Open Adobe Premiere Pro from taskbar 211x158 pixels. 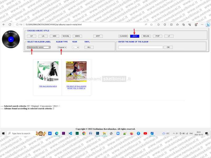pos(63,133)
